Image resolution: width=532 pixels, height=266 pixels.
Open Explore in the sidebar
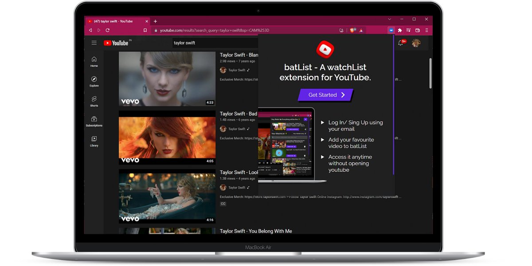[x=94, y=82]
